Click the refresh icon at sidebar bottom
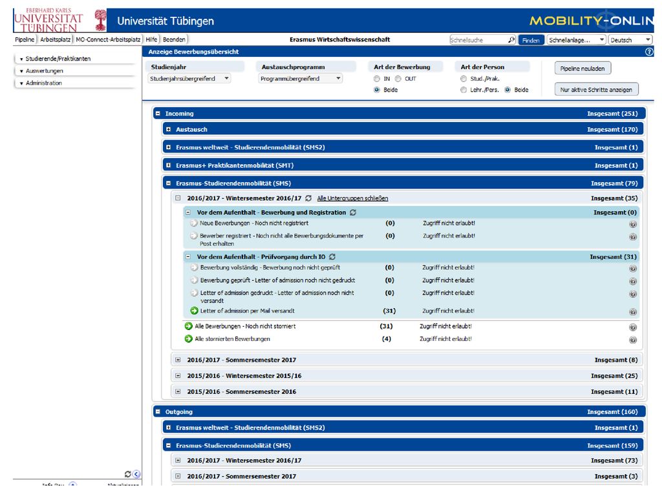662x496 pixels. 127,474
